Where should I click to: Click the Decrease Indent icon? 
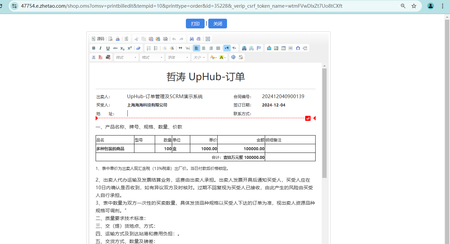[164, 48]
